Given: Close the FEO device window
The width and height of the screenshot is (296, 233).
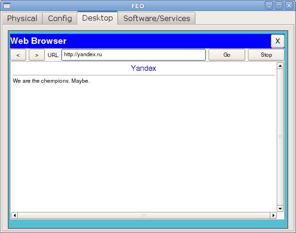Looking at the screenshot, I should click(289, 5).
